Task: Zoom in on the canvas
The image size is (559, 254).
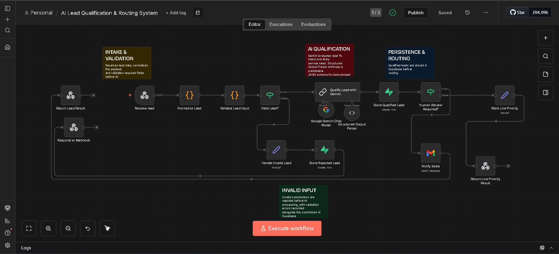Action: tap(48, 228)
